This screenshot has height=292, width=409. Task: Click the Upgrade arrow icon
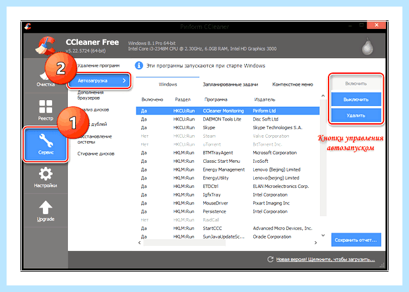(46, 208)
